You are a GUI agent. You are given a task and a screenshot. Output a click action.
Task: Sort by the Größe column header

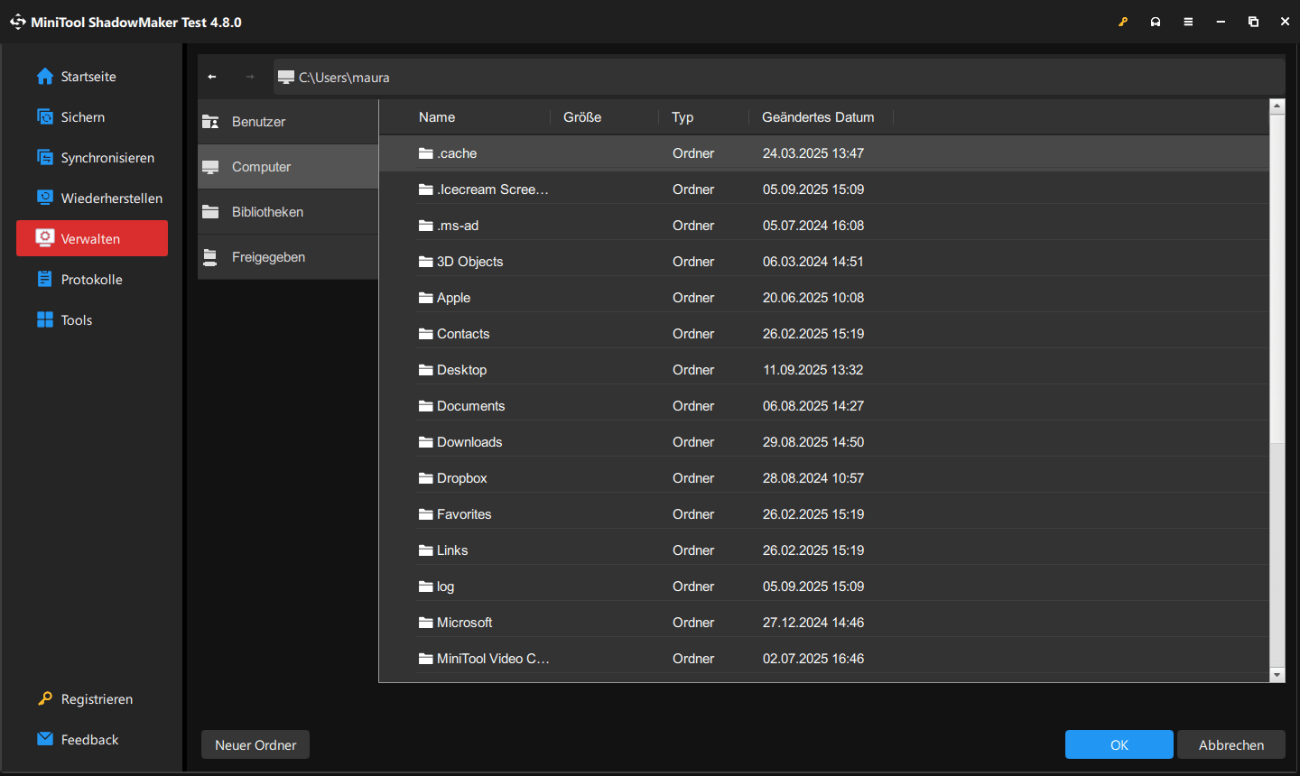tap(582, 117)
